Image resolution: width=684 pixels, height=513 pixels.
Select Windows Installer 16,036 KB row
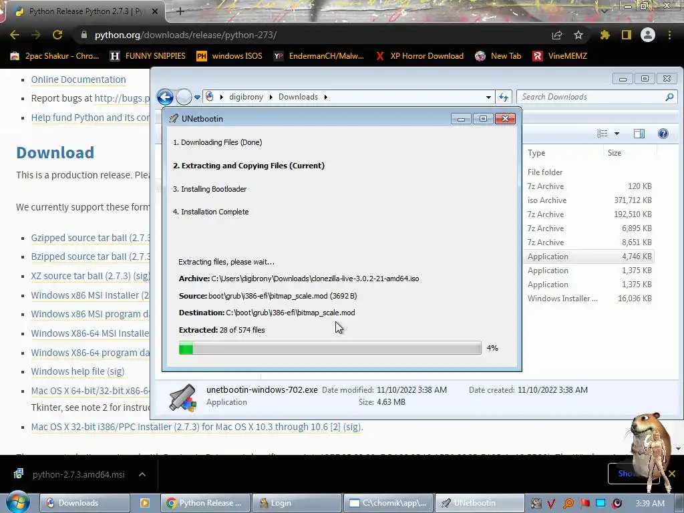click(589, 299)
